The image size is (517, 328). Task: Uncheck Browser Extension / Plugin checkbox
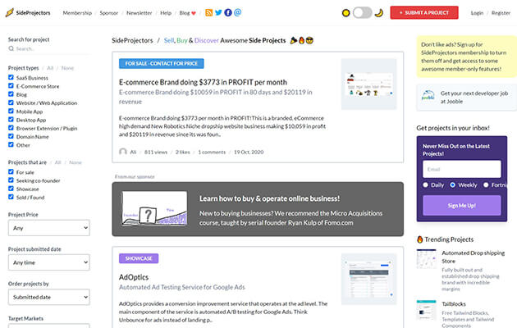pyautogui.click(x=11, y=128)
